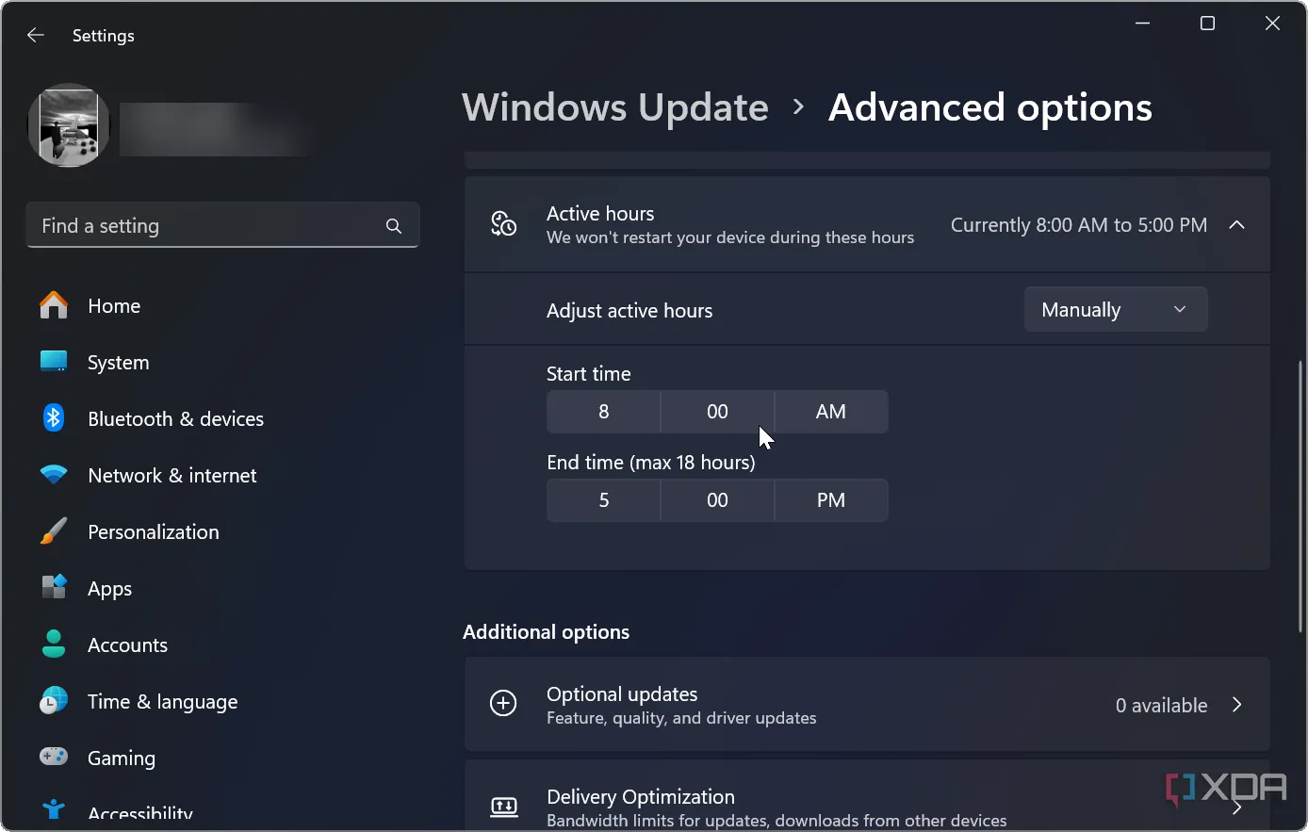This screenshot has height=832, width=1308.
Task: Toggle start time AM period selector
Action: pos(830,412)
